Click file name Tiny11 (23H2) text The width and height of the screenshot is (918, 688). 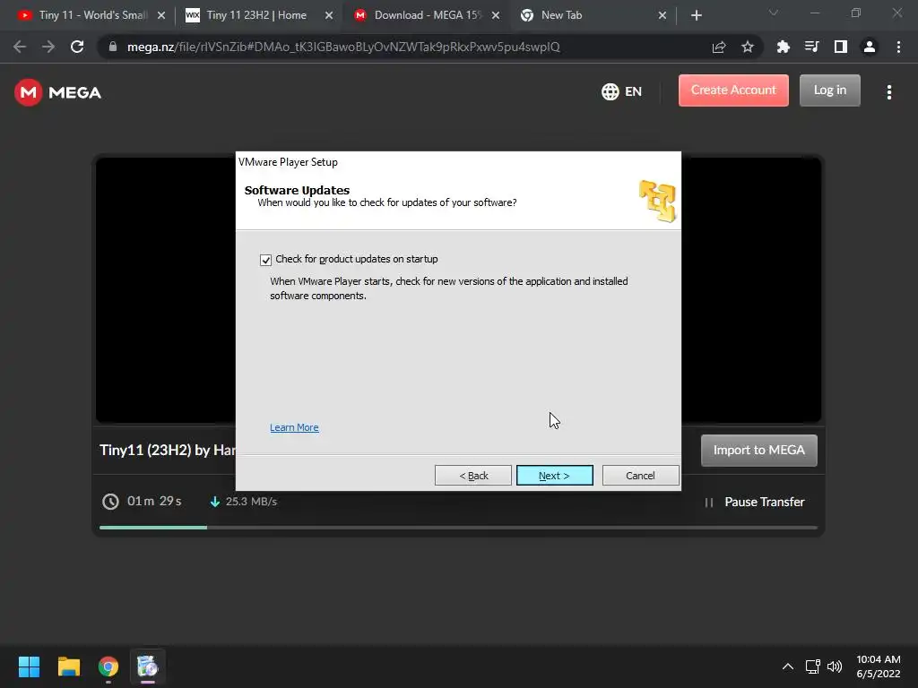click(168, 450)
